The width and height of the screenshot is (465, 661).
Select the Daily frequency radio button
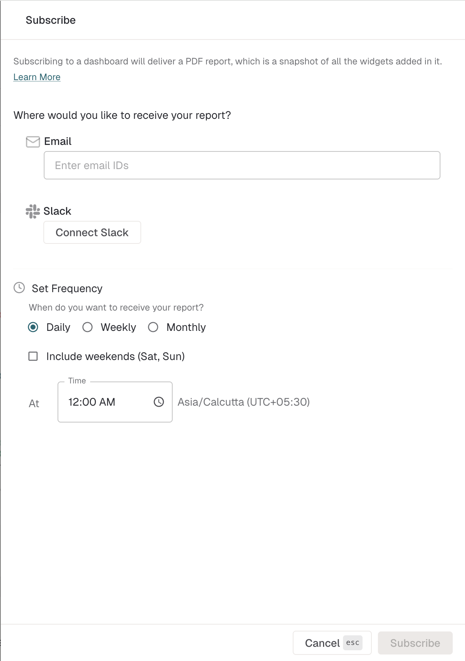33,327
